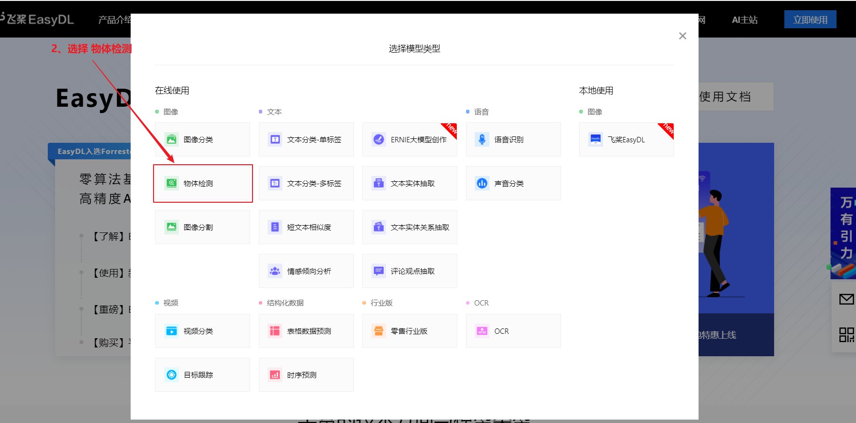Choose 文本分类-单标签 label text

pyautogui.click(x=314, y=140)
